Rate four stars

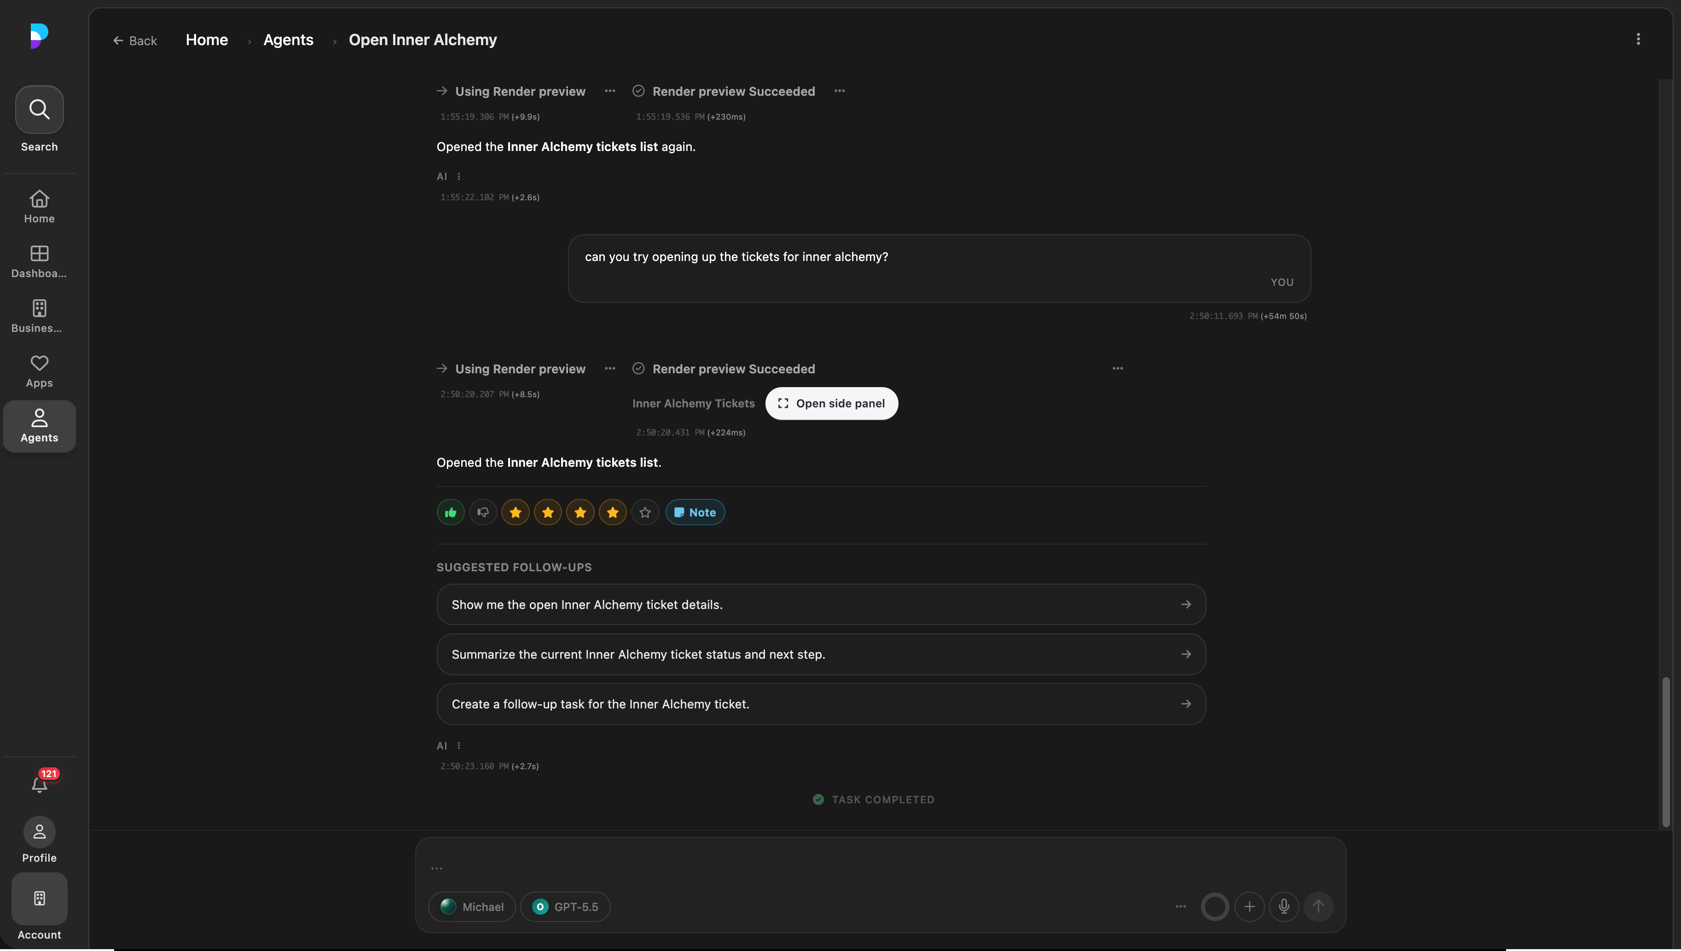[x=613, y=512]
